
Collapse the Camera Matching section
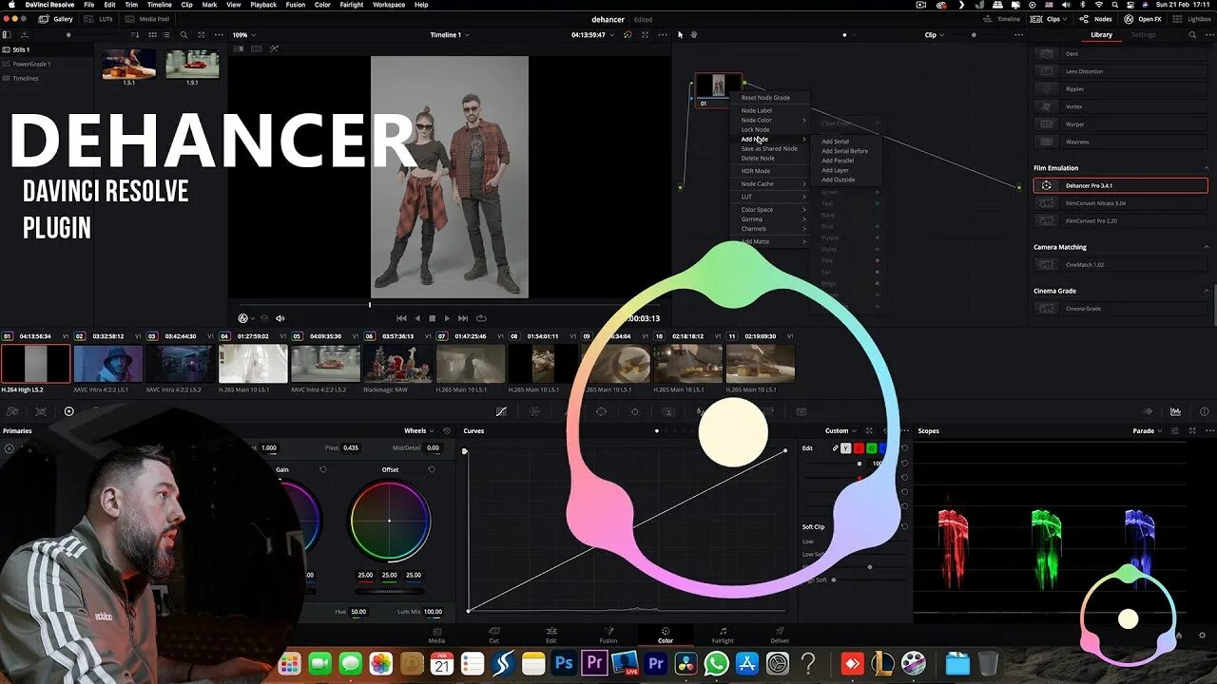[x=1207, y=247]
